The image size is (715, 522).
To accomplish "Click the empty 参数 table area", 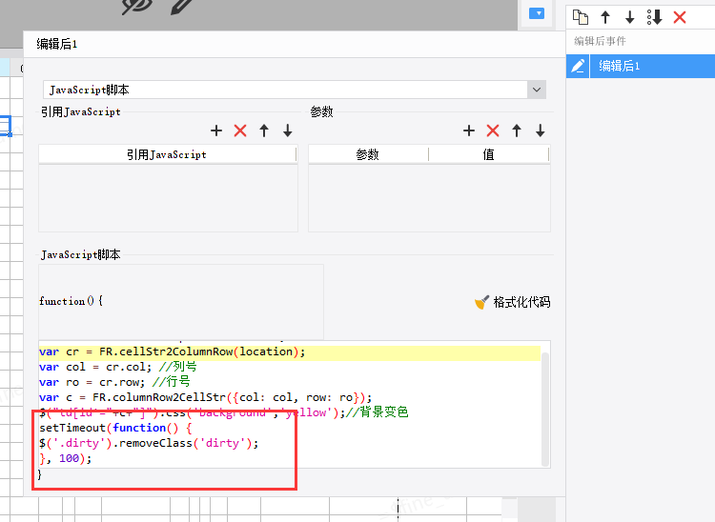I will (x=429, y=198).
